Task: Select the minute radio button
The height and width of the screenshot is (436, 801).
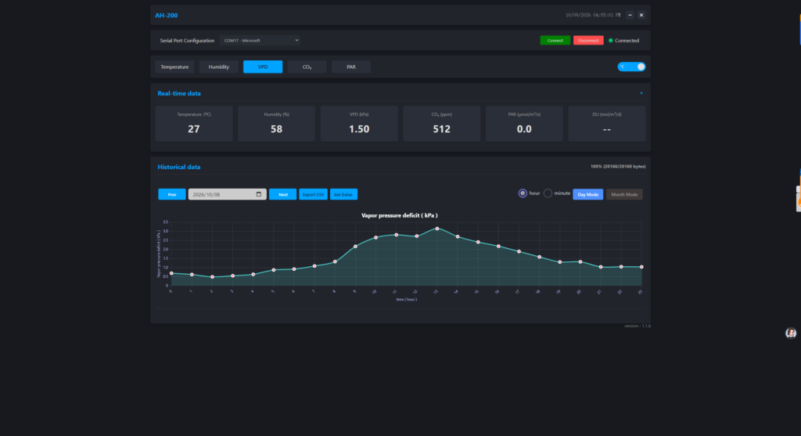Action: coord(548,193)
